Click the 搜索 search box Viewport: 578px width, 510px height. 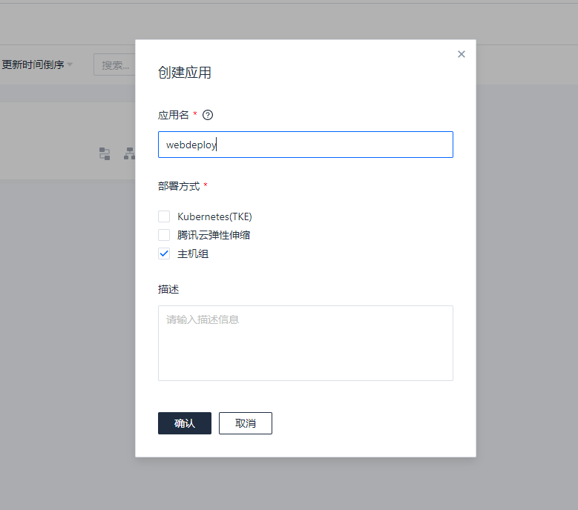[x=114, y=64]
